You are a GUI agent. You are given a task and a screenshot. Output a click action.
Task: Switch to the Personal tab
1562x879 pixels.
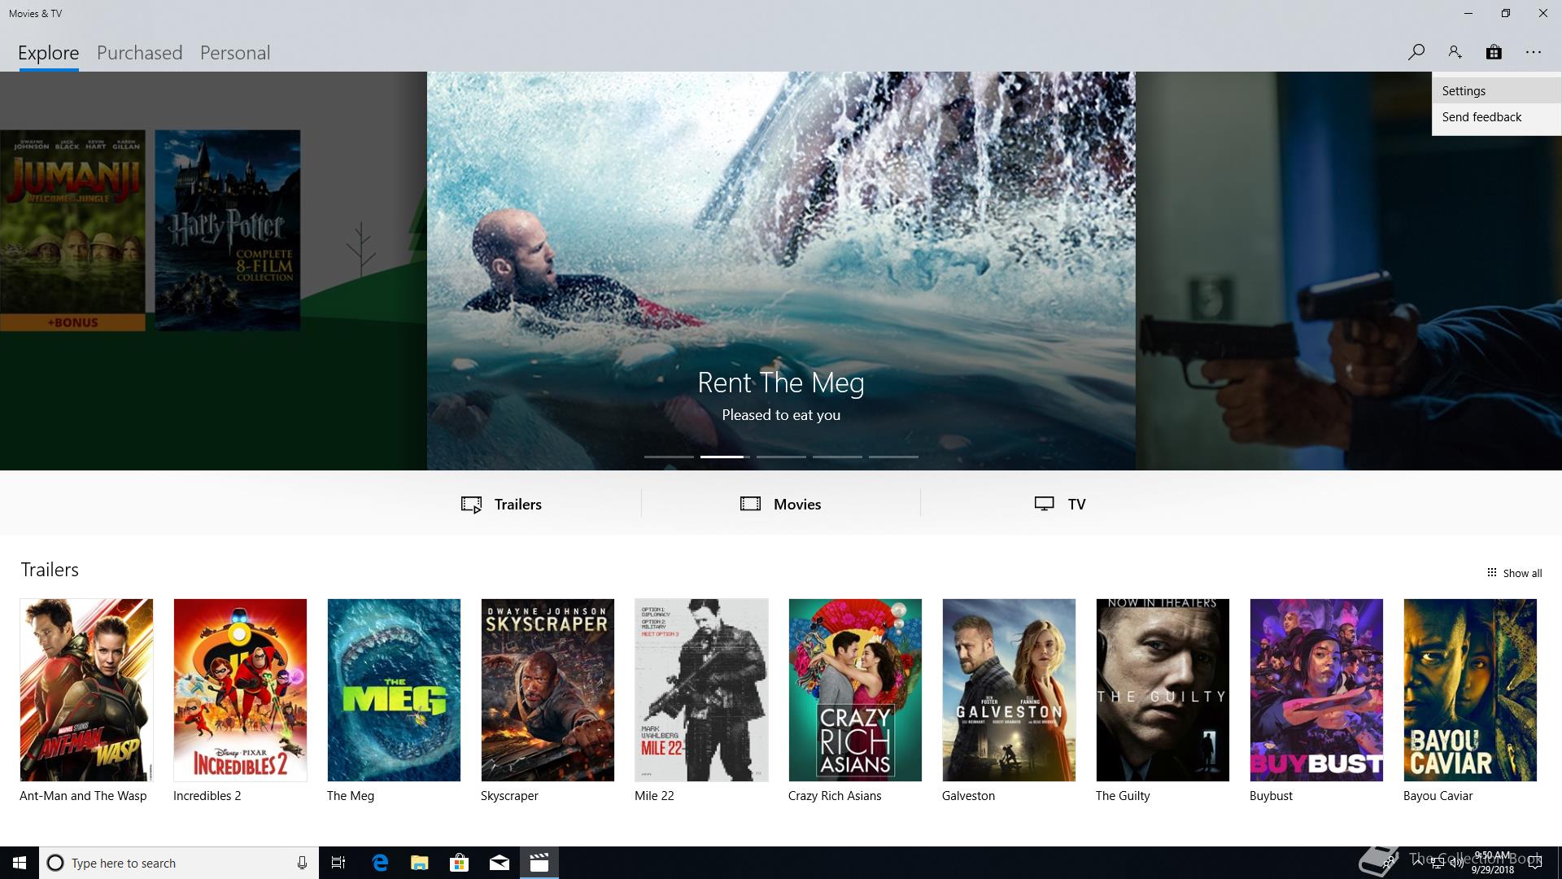(x=235, y=53)
